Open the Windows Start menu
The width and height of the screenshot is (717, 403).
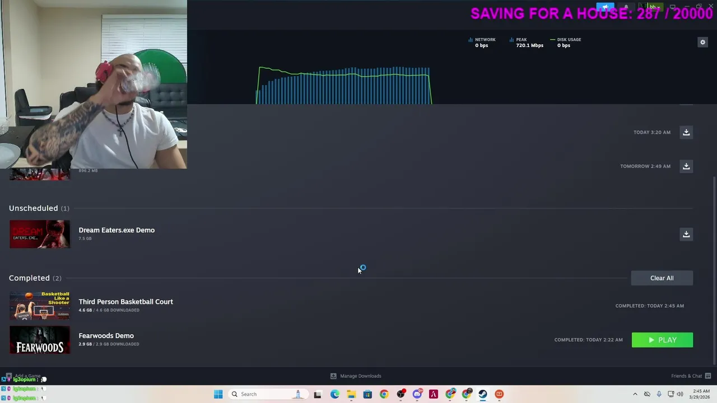pyautogui.click(x=218, y=394)
